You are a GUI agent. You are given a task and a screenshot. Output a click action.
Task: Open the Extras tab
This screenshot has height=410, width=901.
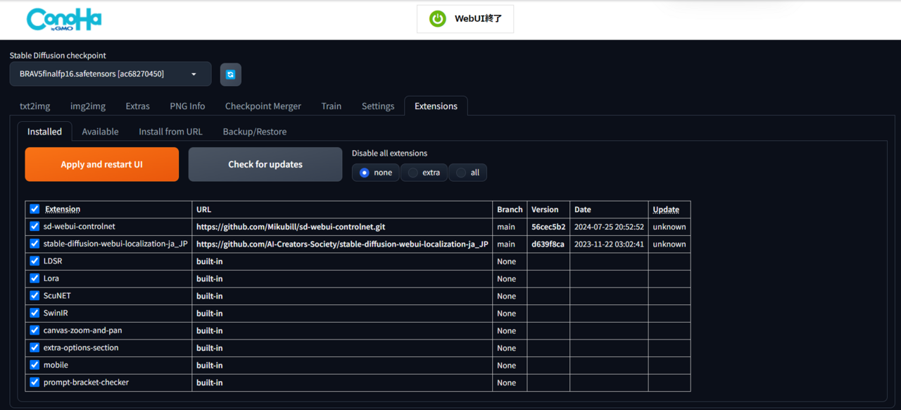[x=138, y=106]
